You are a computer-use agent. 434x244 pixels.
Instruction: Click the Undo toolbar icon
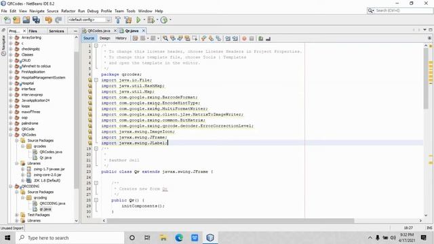coord(49,20)
